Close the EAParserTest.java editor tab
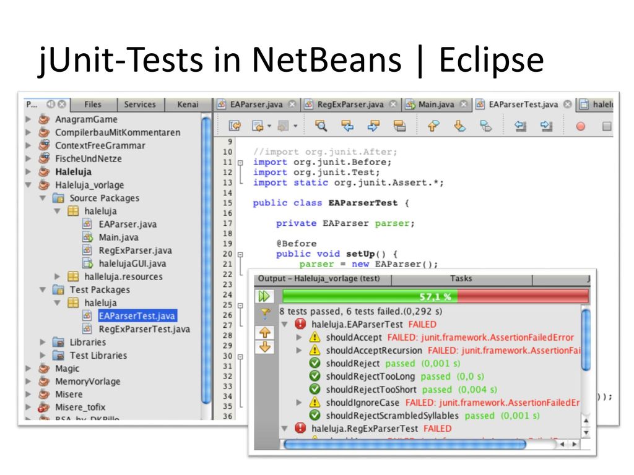This screenshot has width=634, height=475. click(x=568, y=104)
